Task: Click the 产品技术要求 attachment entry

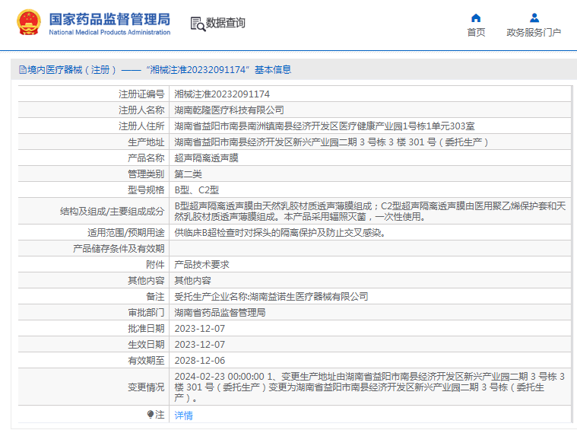Action: 201,265
